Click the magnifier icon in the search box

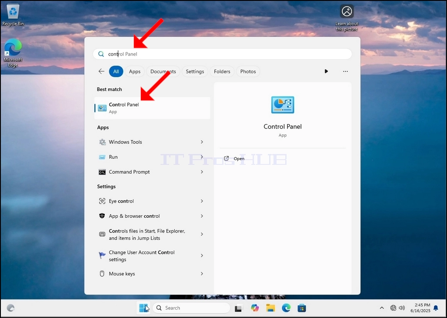(101, 54)
